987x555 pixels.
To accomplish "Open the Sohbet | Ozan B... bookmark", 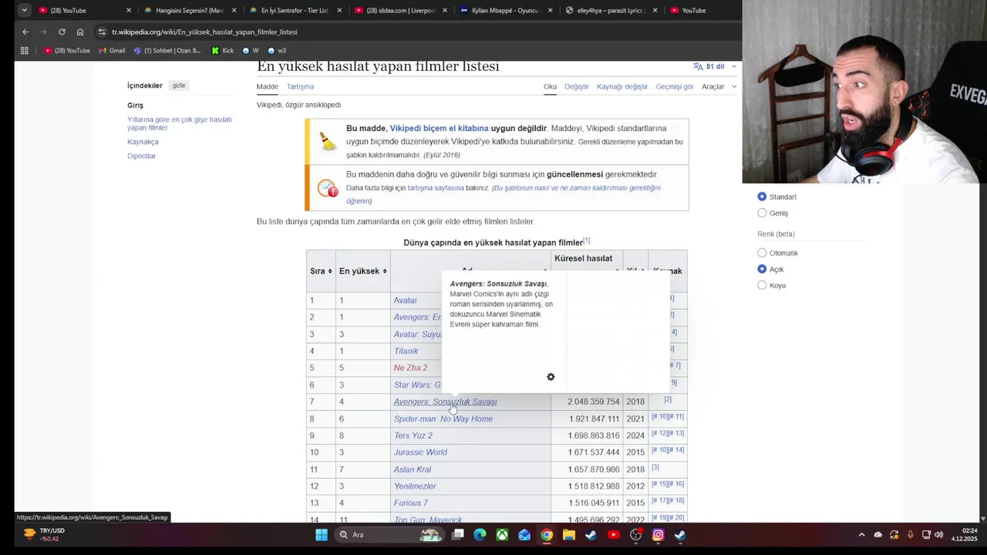I will 167,51.
